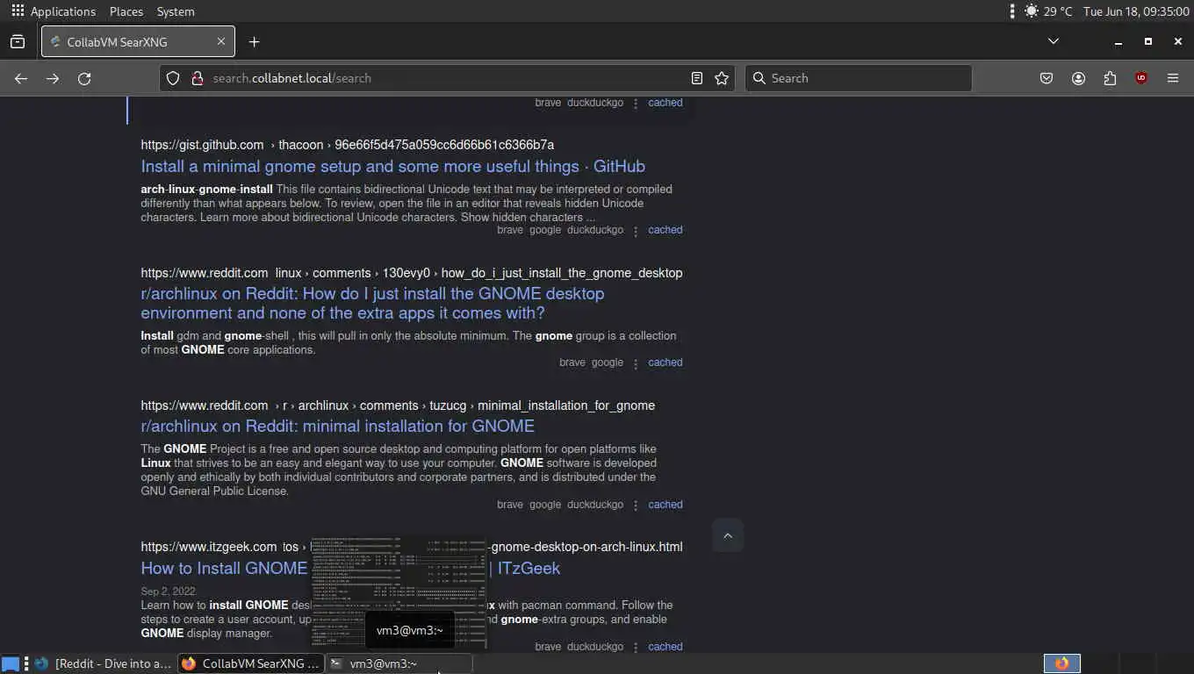Open options menu dots for 'How do I just install' result
The height and width of the screenshot is (674, 1194).
pyautogui.click(x=636, y=363)
